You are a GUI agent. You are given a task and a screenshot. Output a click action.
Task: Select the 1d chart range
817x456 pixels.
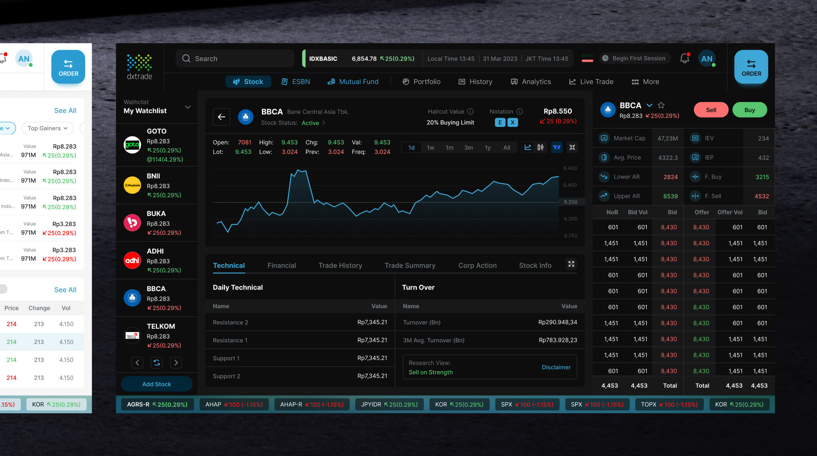[x=411, y=148]
